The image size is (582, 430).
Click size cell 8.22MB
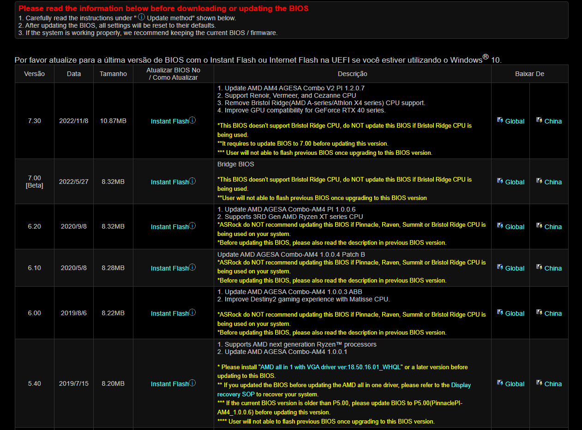[113, 313]
